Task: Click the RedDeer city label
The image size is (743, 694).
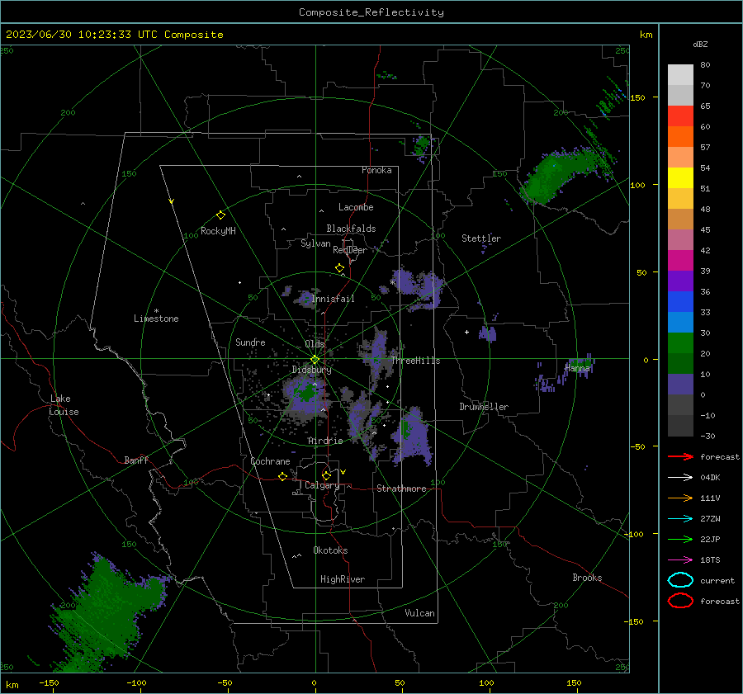Action: point(350,250)
